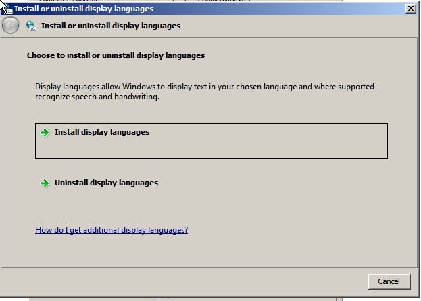Viewport: 421px width, 301px height.
Task: Click the title bar text of the dialog
Action: [x=84, y=9]
